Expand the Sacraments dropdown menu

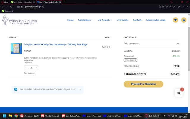pos(85,20)
